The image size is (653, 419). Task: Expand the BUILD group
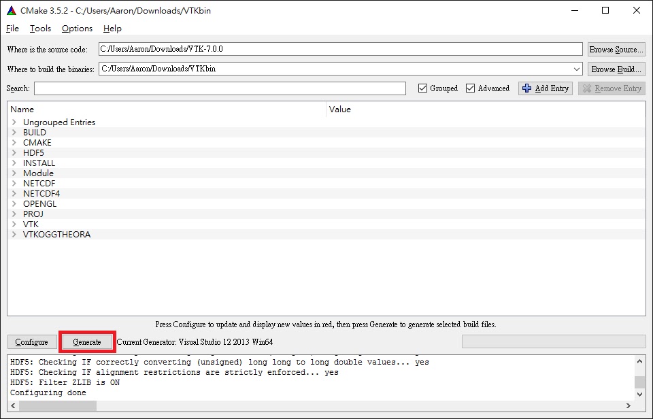click(14, 133)
